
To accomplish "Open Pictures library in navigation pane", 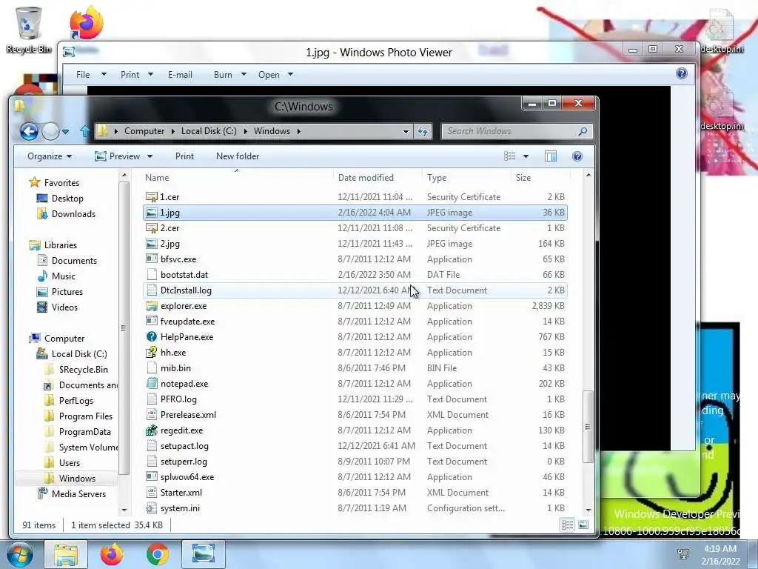I will (x=67, y=292).
